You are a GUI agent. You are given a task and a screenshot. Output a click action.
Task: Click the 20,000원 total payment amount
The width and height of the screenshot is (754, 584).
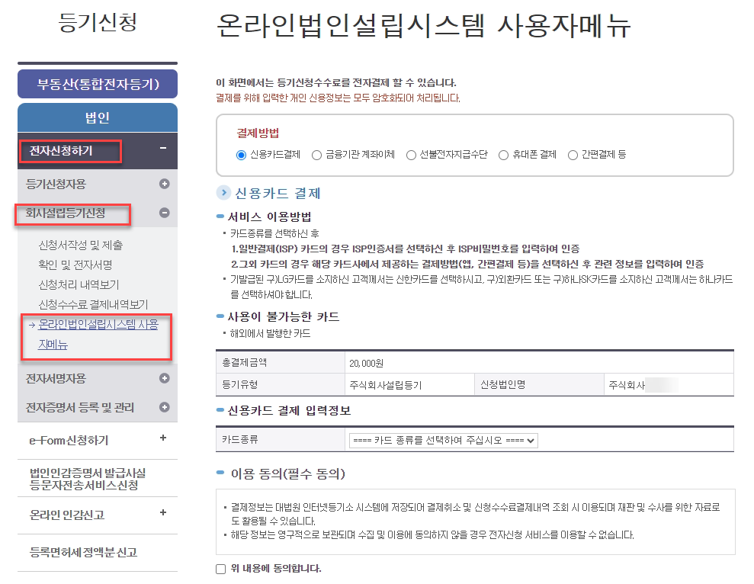point(367,363)
